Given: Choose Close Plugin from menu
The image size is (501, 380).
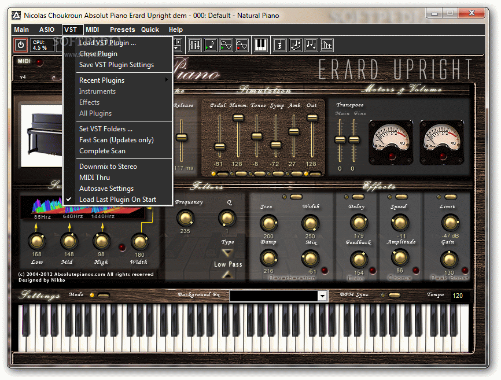Looking at the screenshot, I should pos(117,54).
